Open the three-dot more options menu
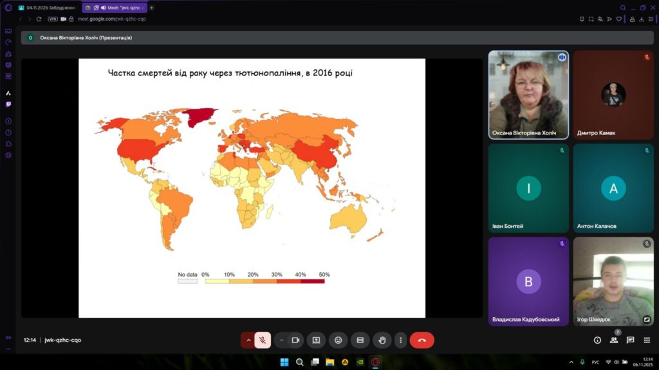Screen dimensions: 659x370 pos(400,340)
